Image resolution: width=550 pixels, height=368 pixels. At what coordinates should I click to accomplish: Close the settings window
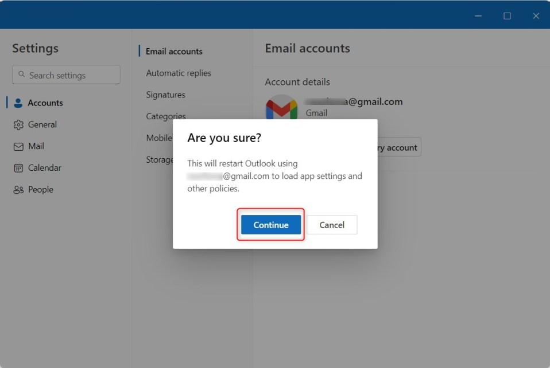(x=536, y=15)
